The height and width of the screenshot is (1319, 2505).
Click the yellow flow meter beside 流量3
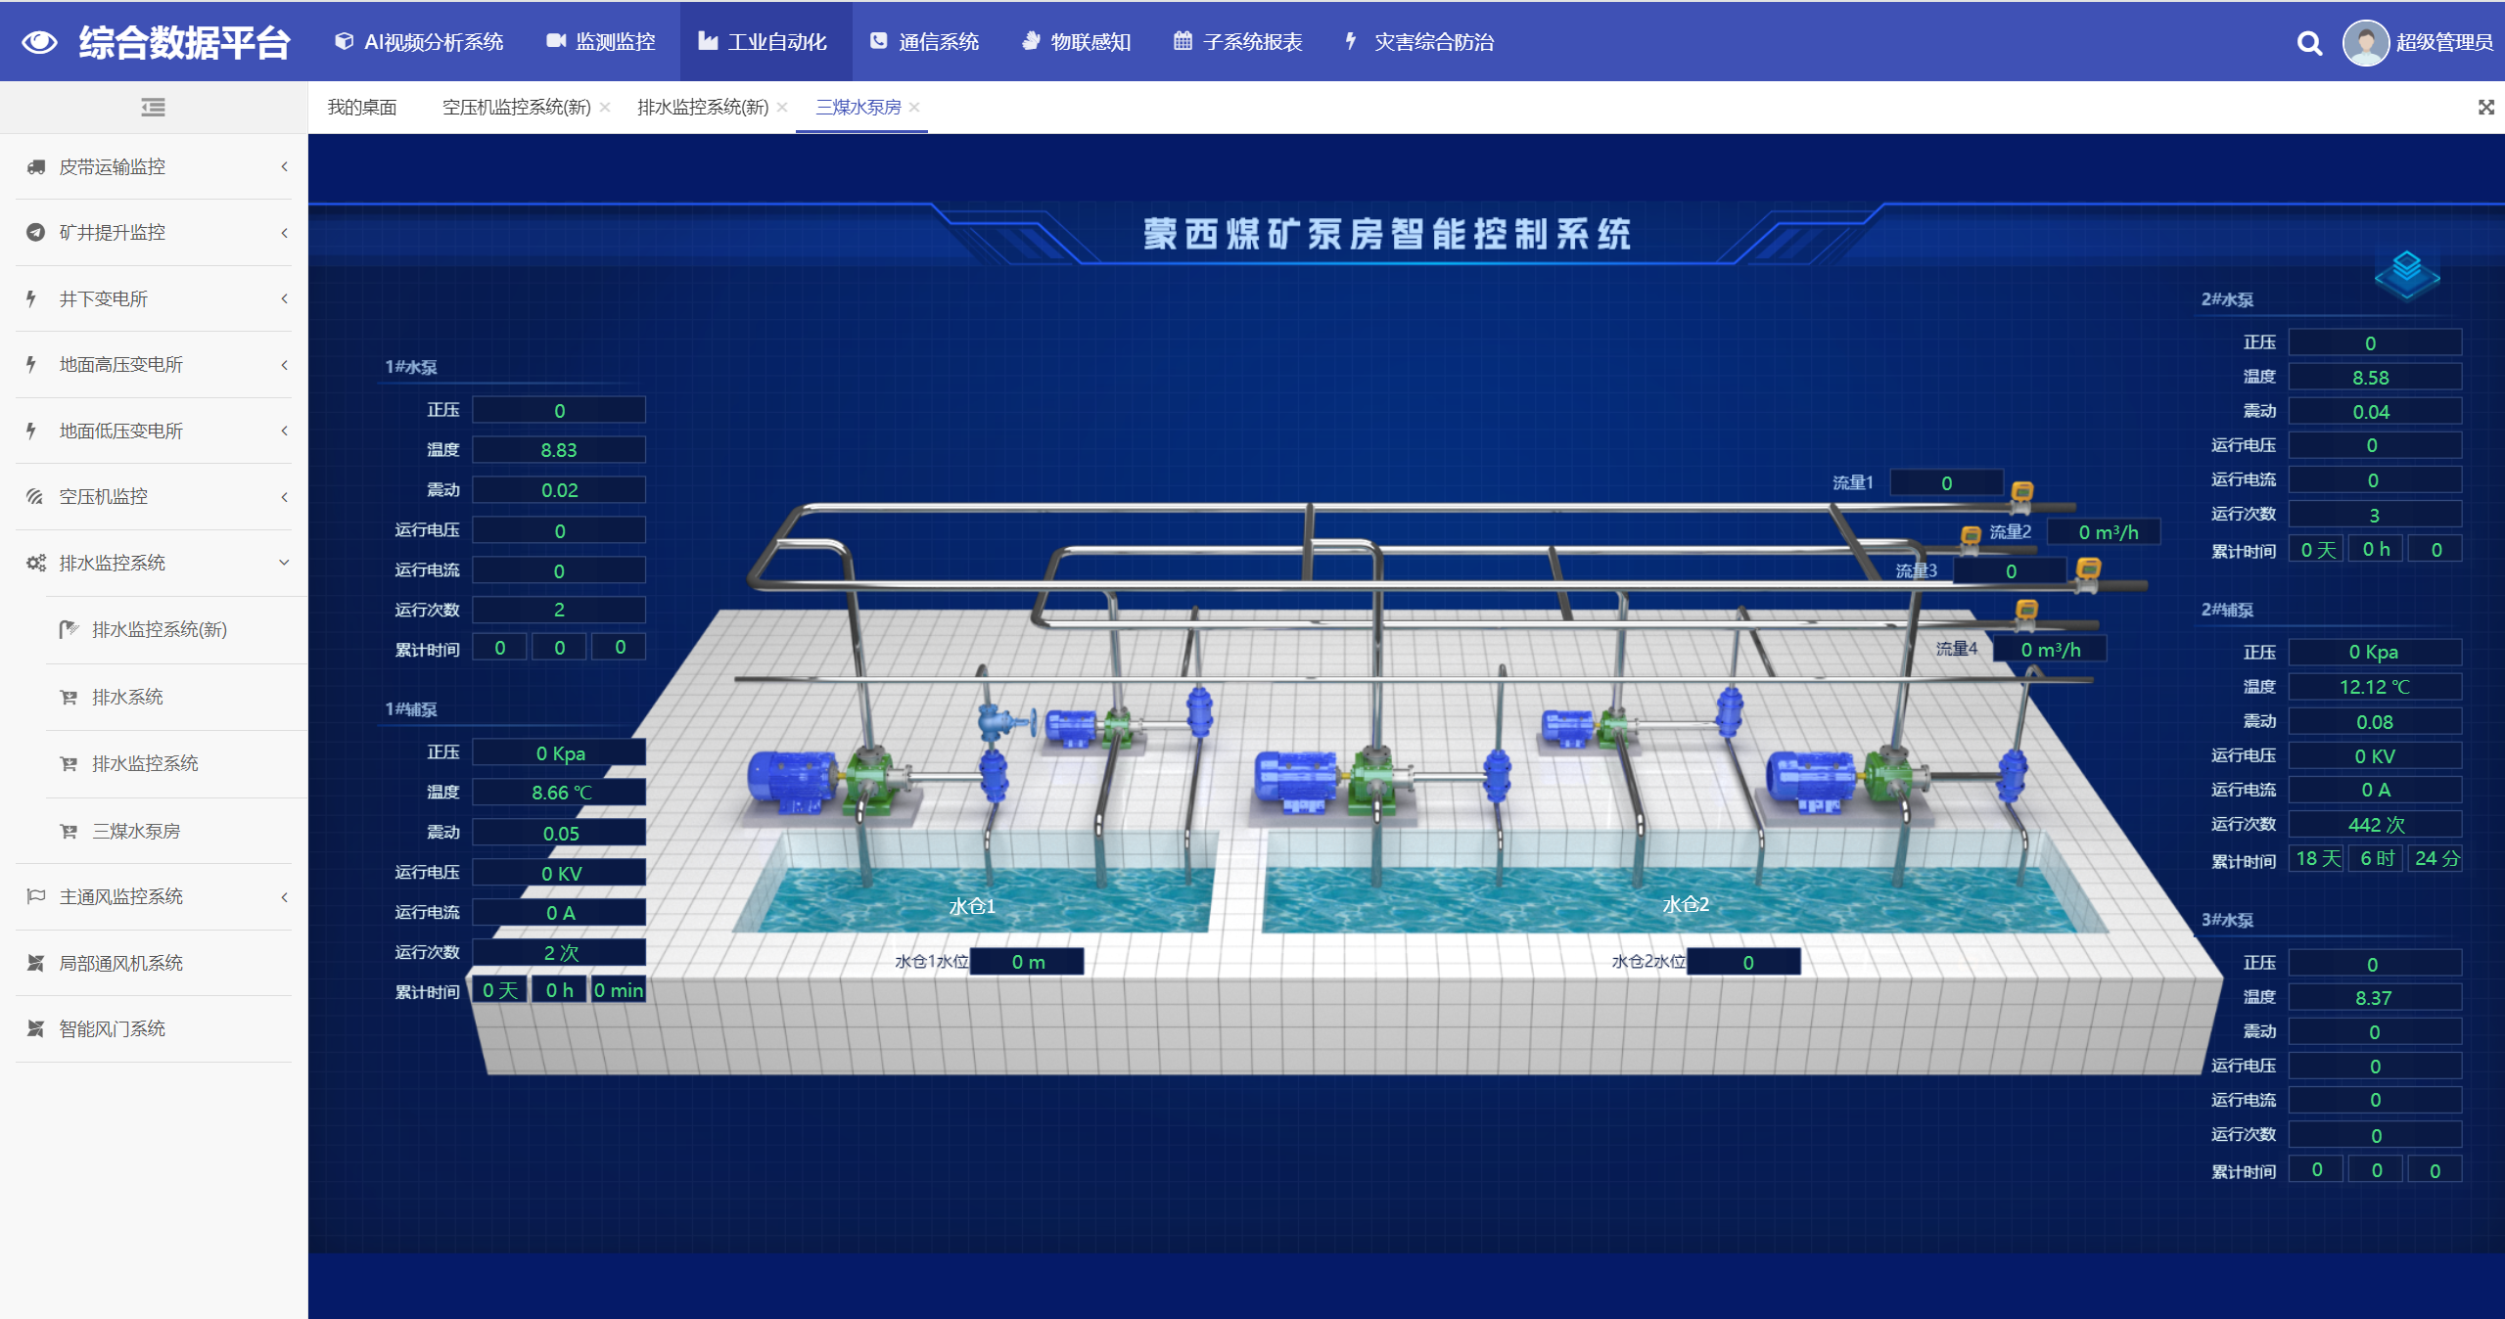[x=2088, y=569]
